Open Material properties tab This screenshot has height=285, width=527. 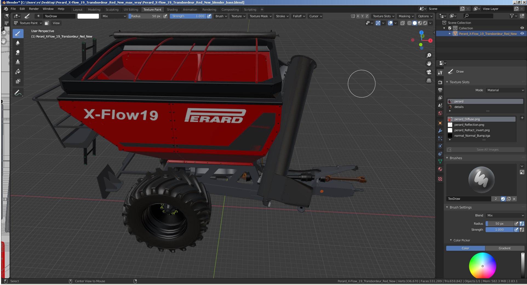[x=440, y=169]
